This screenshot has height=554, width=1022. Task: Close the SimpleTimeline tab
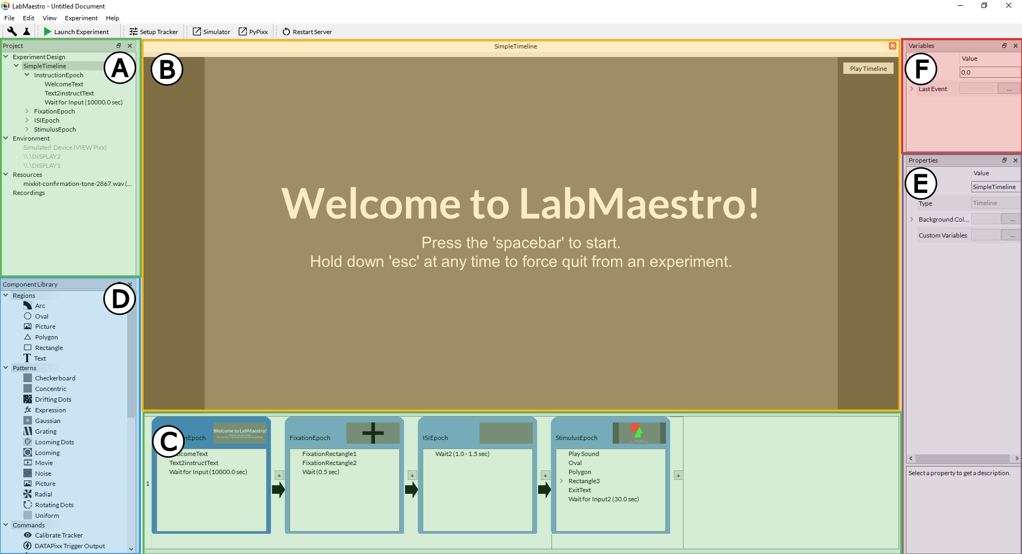(893, 46)
